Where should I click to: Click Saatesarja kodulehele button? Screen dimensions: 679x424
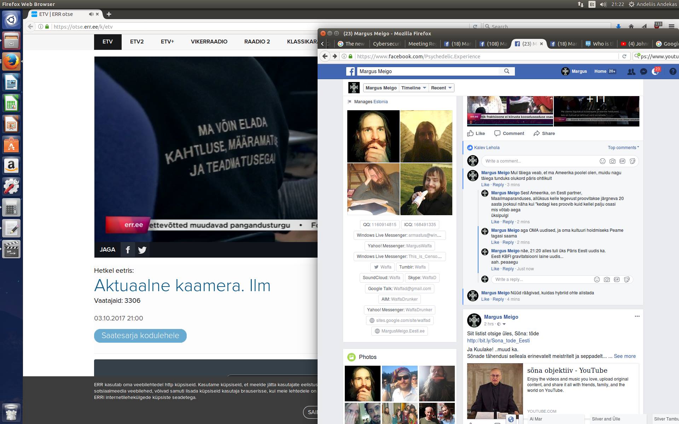click(x=140, y=336)
